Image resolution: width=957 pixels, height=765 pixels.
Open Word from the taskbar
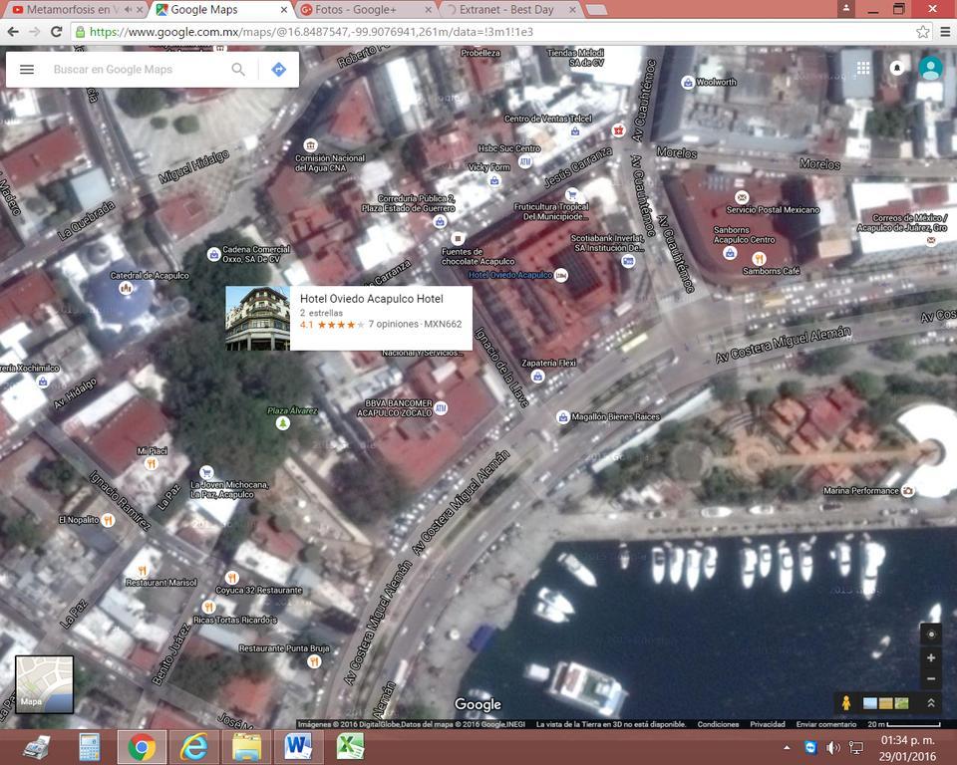point(298,747)
